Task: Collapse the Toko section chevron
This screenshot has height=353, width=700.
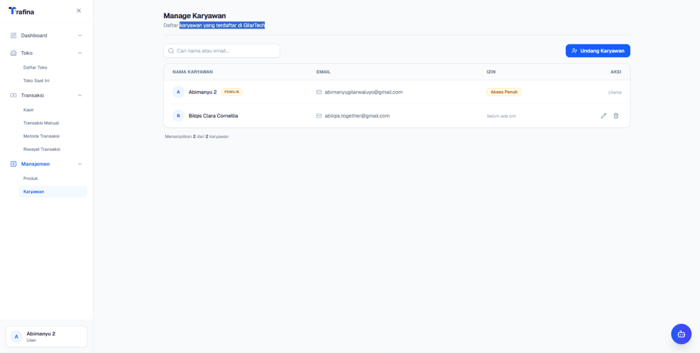Action: (x=80, y=53)
